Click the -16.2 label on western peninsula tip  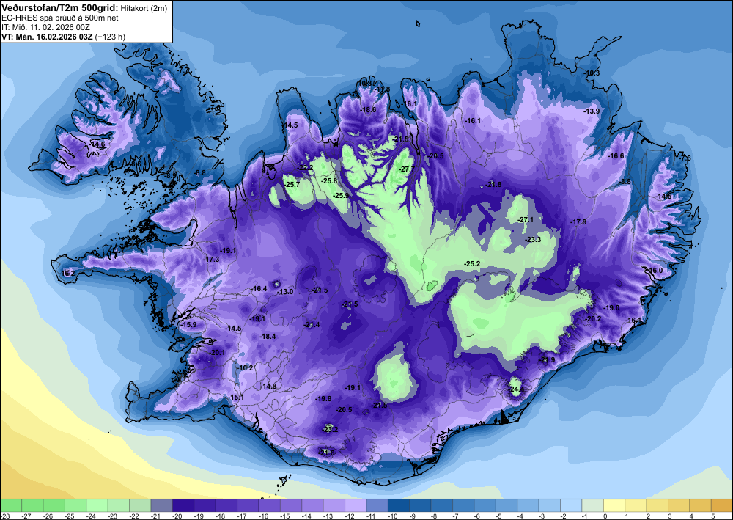click(x=67, y=273)
